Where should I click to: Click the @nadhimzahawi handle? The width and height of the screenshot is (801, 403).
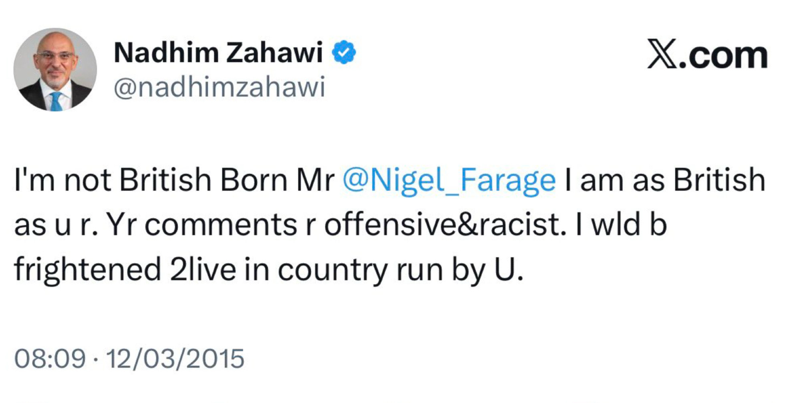[x=219, y=87]
